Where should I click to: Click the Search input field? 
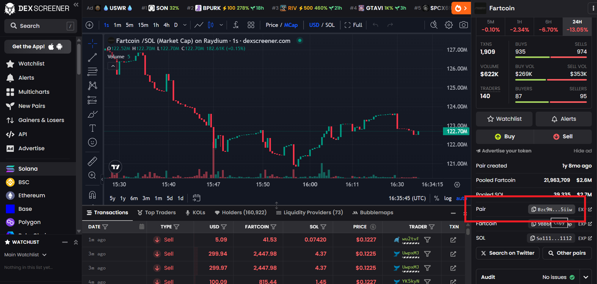40,26
